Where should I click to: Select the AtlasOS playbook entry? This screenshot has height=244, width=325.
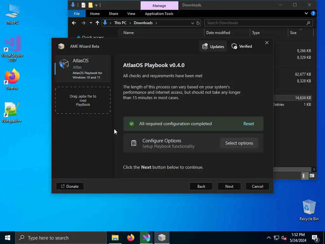[x=83, y=69]
